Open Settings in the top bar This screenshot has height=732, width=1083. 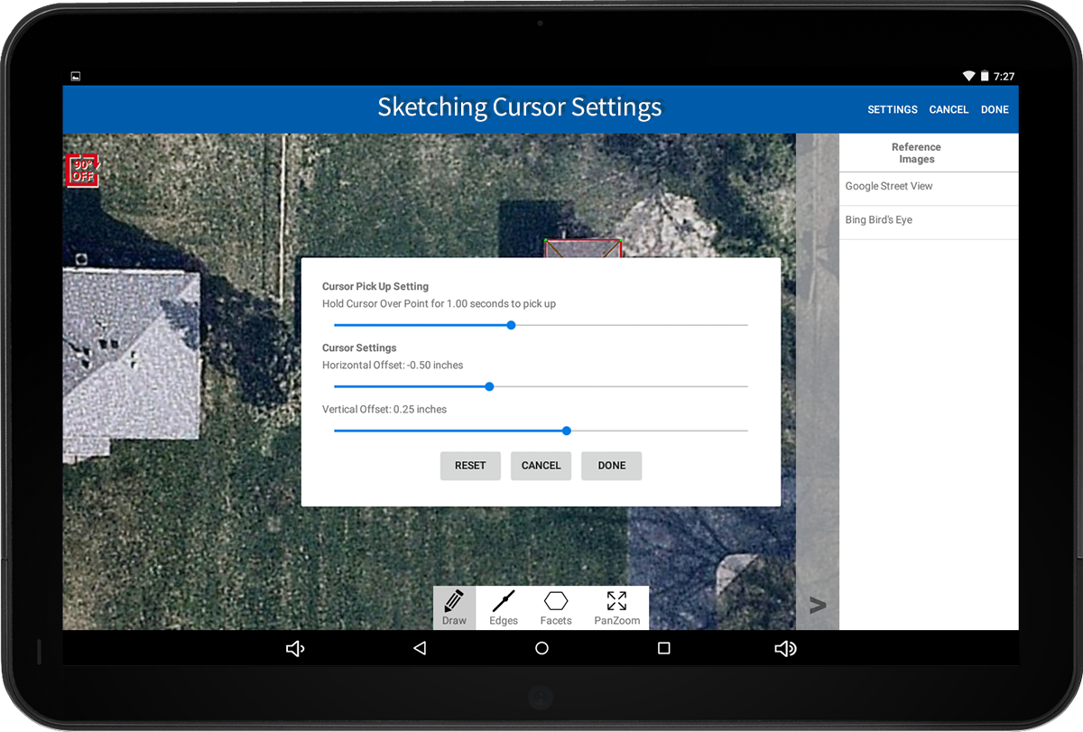[x=892, y=109]
